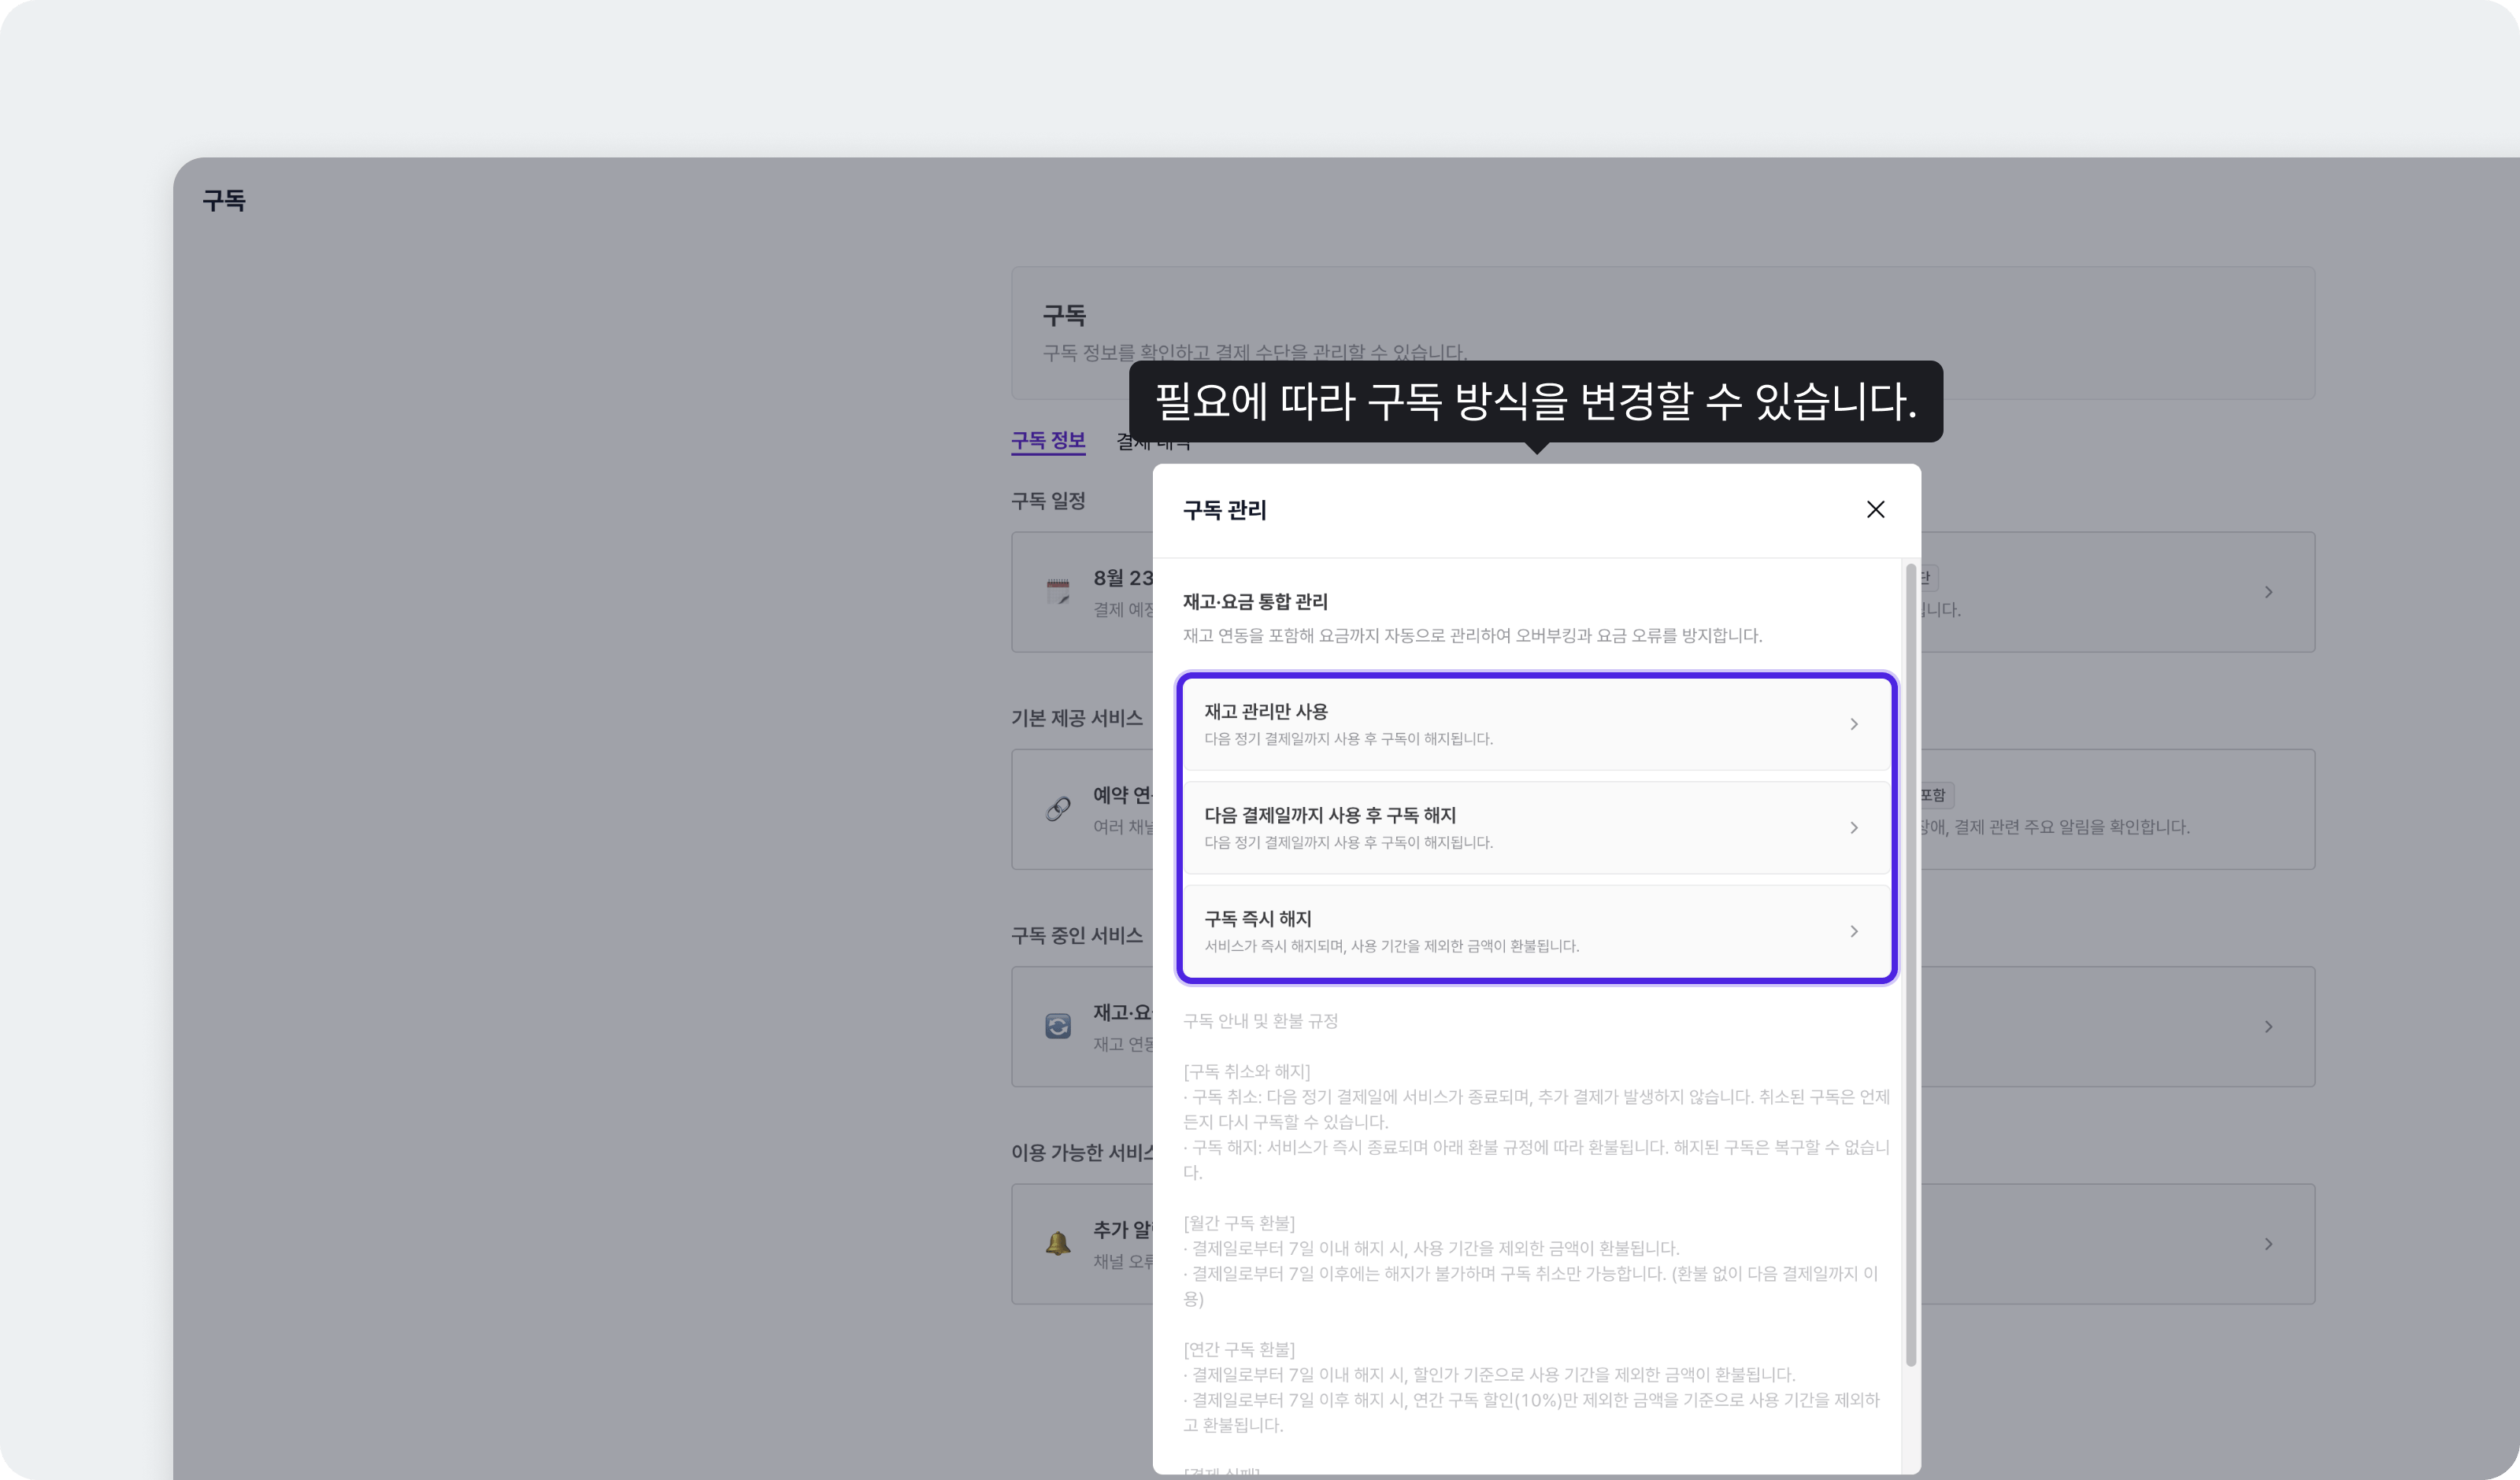Click the [연간 구독 환불] section label
The image size is (2520, 1480).
pyautogui.click(x=1239, y=1349)
